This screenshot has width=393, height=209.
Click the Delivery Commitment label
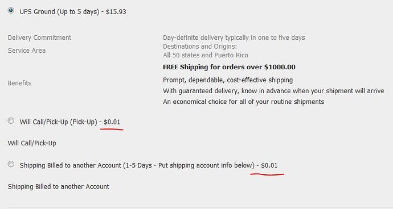click(x=40, y=37)
